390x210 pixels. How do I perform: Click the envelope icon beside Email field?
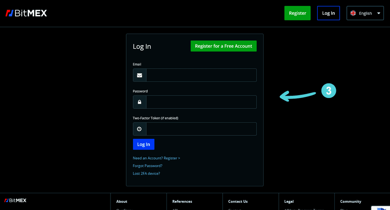pos(139,75)
